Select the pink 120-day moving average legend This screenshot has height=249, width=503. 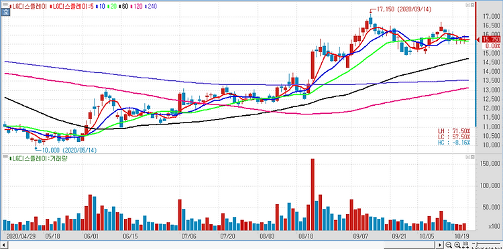click(137, 6)
